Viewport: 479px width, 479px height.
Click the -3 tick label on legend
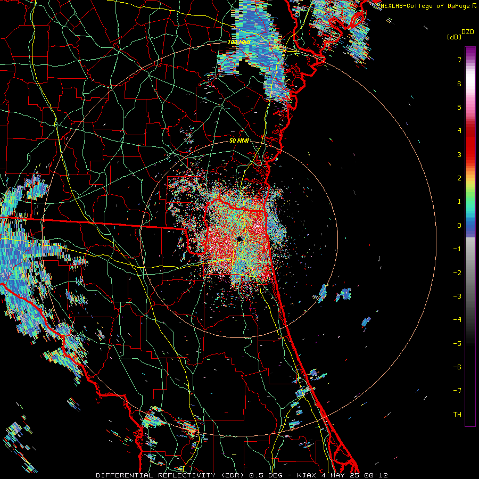pyautogui.click(x=457, y=296)
